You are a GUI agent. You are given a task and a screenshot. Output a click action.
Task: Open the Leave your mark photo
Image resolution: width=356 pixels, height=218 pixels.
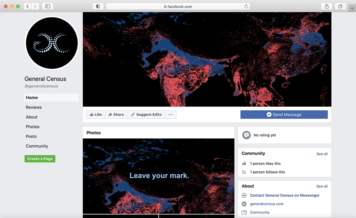(x=158, y=176)
